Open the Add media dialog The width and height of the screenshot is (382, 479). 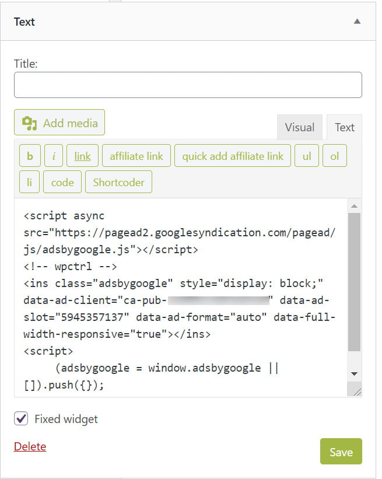59,123
